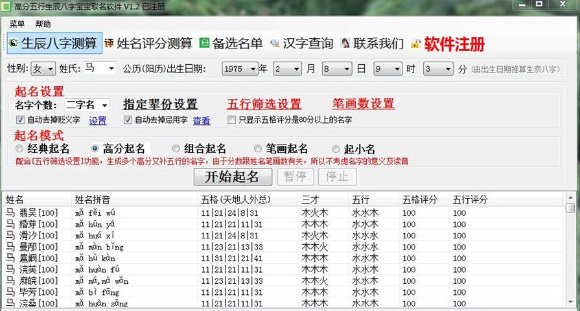Image resolution: width=580 pixels, height=311 pixels.
Task: Select 高分起名 radio button
Action: point(95,148)
